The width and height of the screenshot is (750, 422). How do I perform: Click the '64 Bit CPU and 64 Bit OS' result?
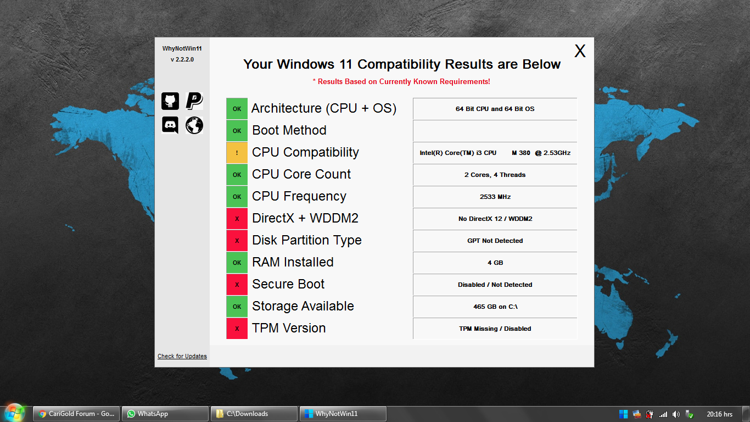tap(495, 109)
